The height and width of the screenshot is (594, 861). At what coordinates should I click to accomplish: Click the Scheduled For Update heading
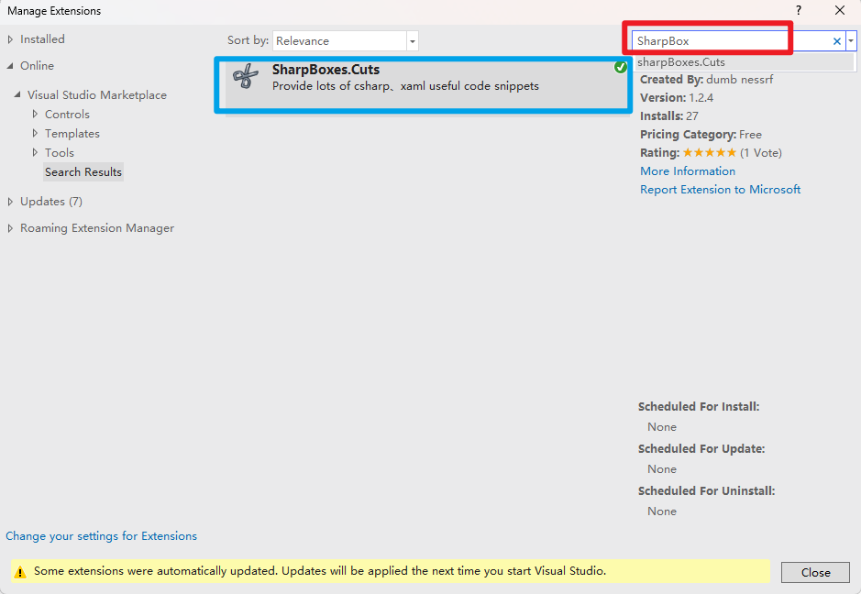coord(701,449)
